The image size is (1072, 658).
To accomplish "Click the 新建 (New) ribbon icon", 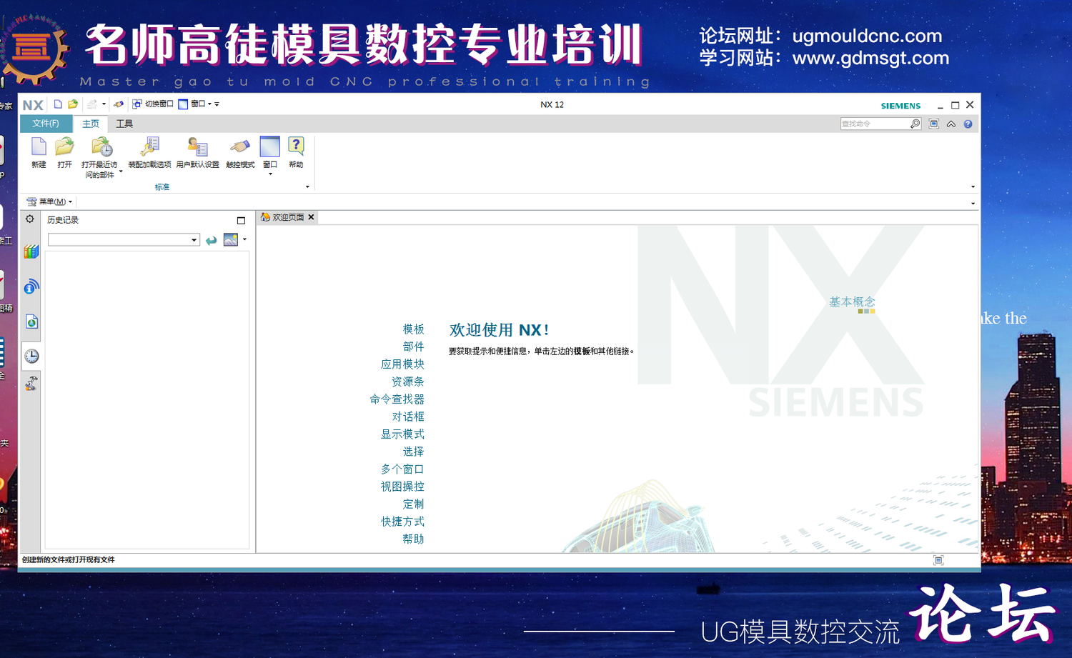I will (39, 147).
